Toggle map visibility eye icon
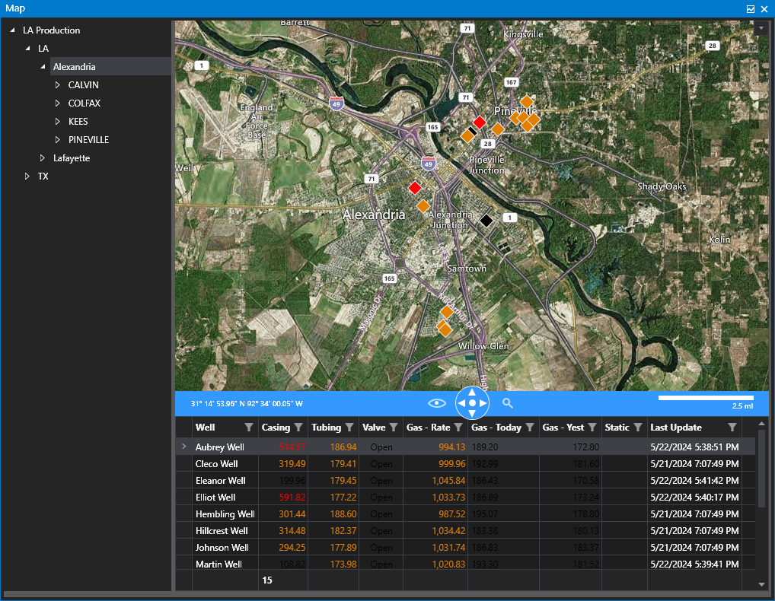The width and height of the screenshot is (775, 601). (x=436, y=403)
